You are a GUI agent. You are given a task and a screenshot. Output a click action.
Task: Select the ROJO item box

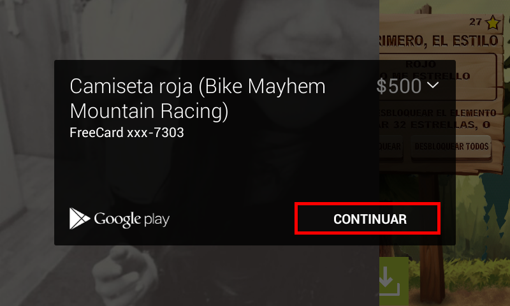438,77
